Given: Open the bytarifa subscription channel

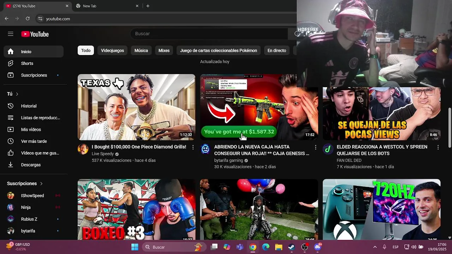Looking at the screenshot, I should [34, 231].
